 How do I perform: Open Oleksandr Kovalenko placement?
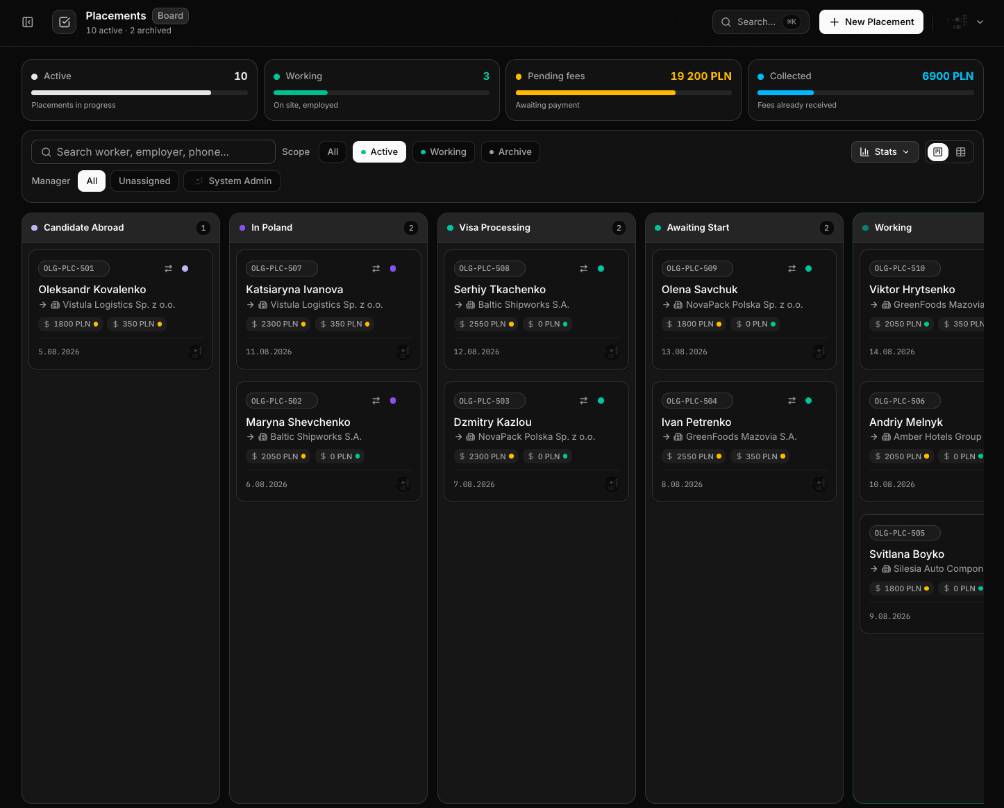(x=92, y=290)
